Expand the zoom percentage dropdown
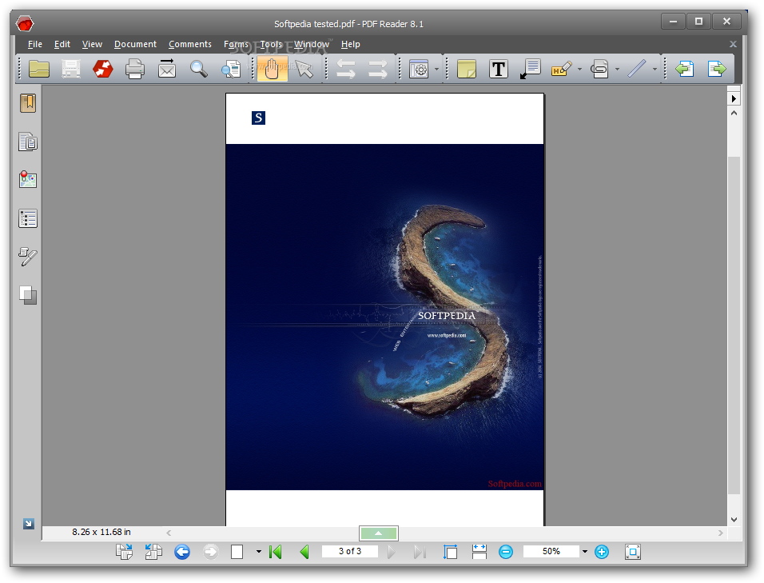764x583 pixels. point(585,552)
